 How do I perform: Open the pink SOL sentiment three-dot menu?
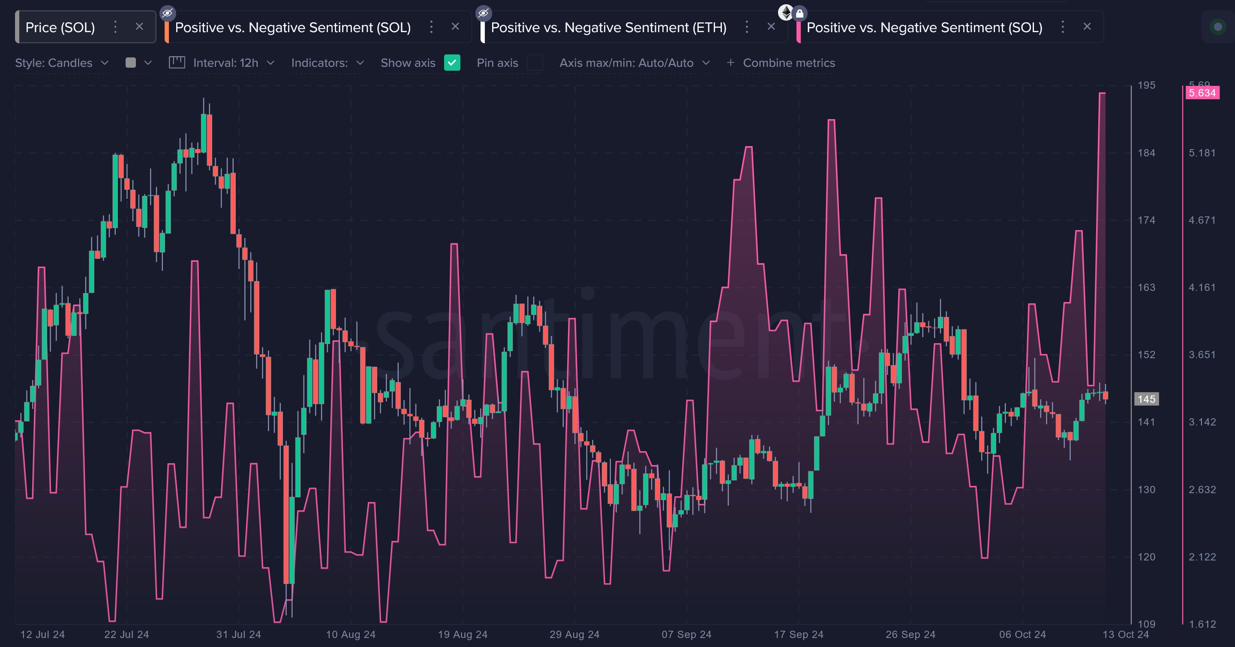(1062, 27)
